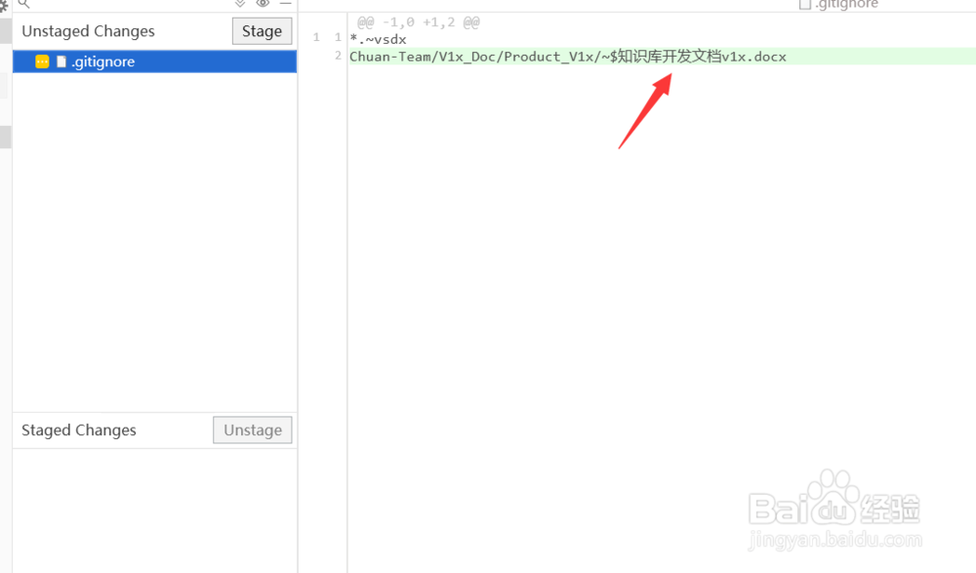Click the minus collapse icon above the Stage button
Screen dimensions: 976x573
[285, 4]
